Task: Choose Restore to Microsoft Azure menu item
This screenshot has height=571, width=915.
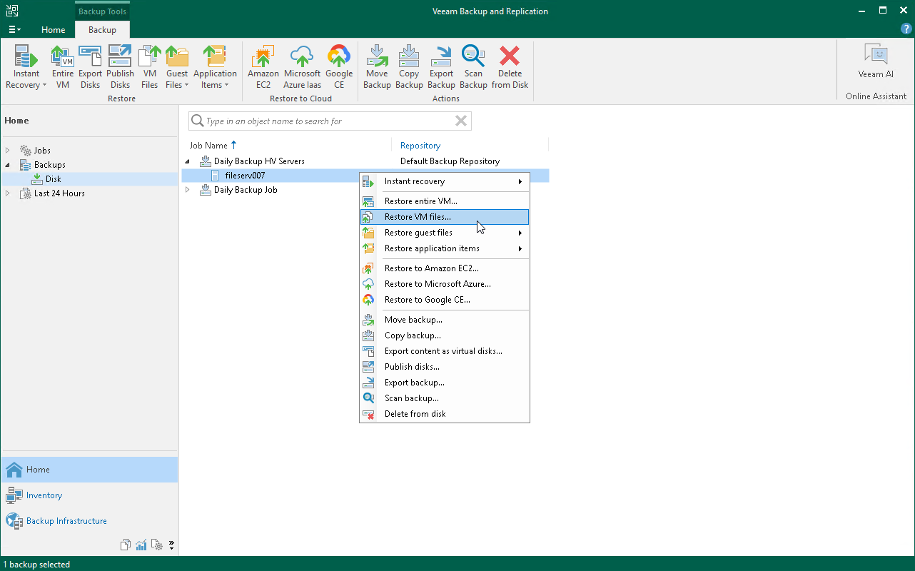Action: [445, 284]
